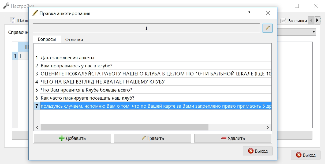Close the Правка анкетирования dialog
The height and width of the screenshot is (164, 325).
(x=268, y=13)
